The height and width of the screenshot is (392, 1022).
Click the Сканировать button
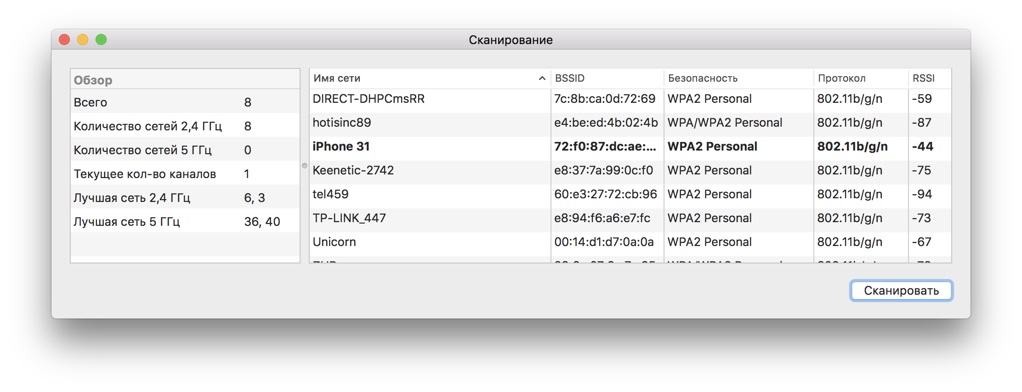901,291
